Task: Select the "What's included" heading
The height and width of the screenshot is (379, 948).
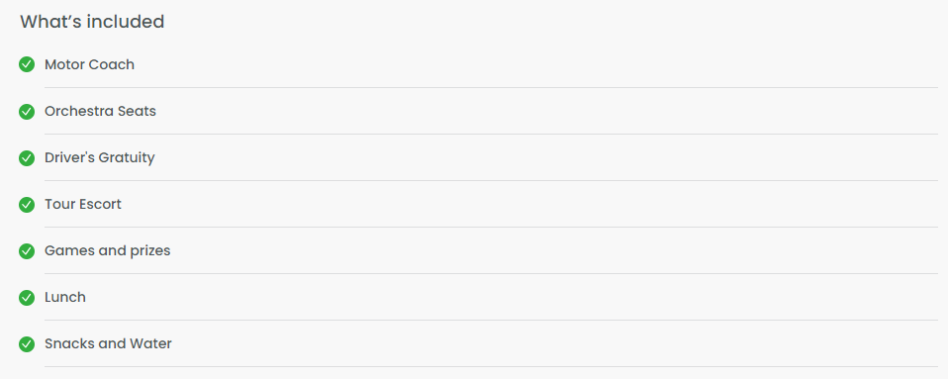Action: tap(92, 22)
